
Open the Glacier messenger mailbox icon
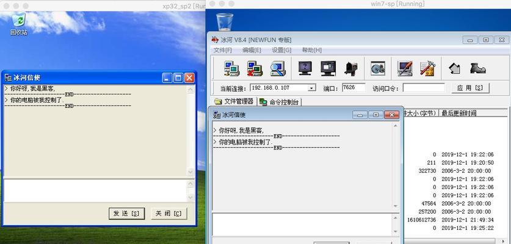(x=350, y=68)
